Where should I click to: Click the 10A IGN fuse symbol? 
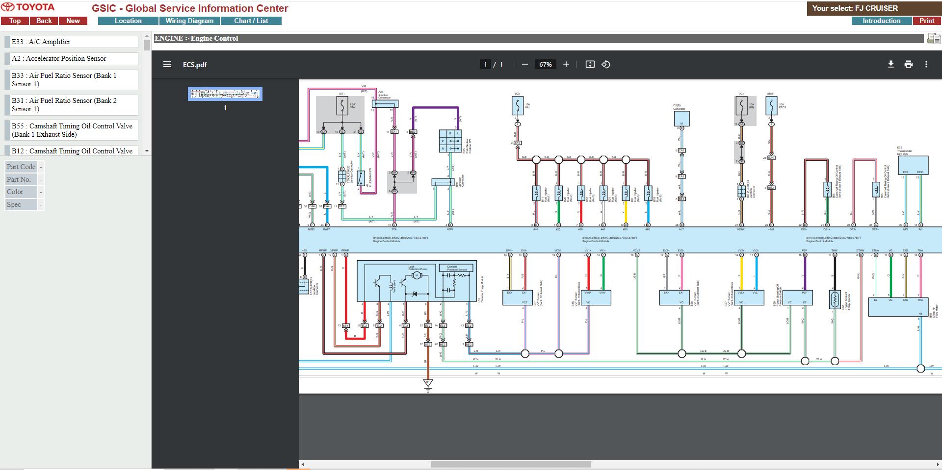click(741, 104)
